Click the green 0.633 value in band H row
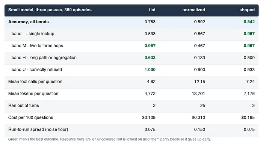 pos(150,58)
